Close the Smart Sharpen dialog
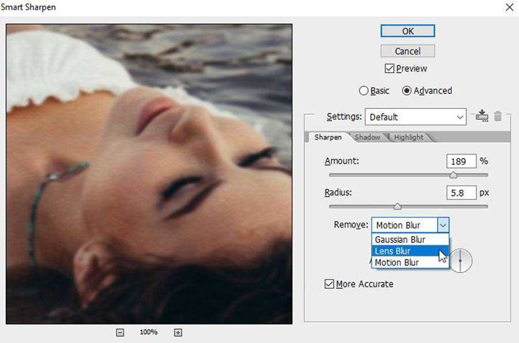The image size is (519, 343). pos(509,7)
